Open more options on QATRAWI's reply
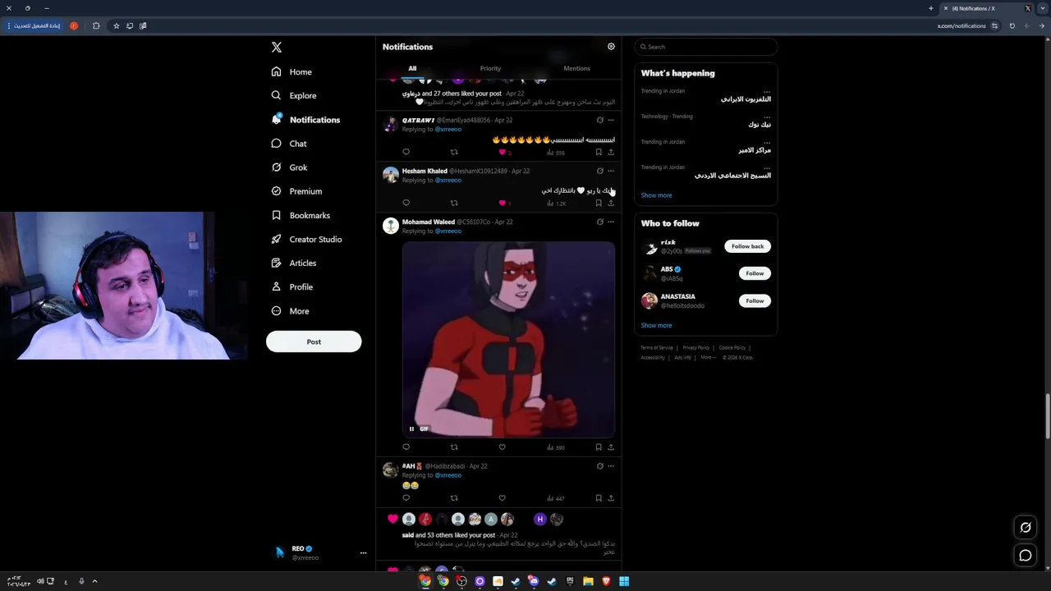The height and width of the screenshot is (591, 1051). (x=611, y=120)
